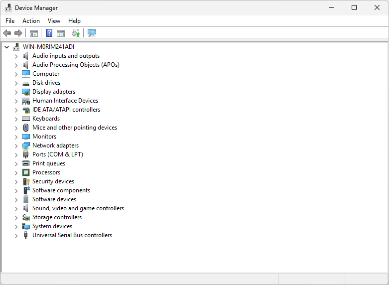Screen dimensions: 389x285
Task: Minimize the Device Manager window
Action: tap(332, 7)
